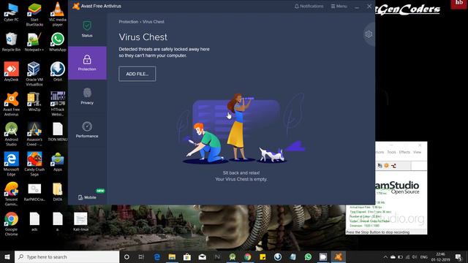468x263 pixels.
Task: Open Recycle Bin on desktop
Action: [x=11, y=42]
